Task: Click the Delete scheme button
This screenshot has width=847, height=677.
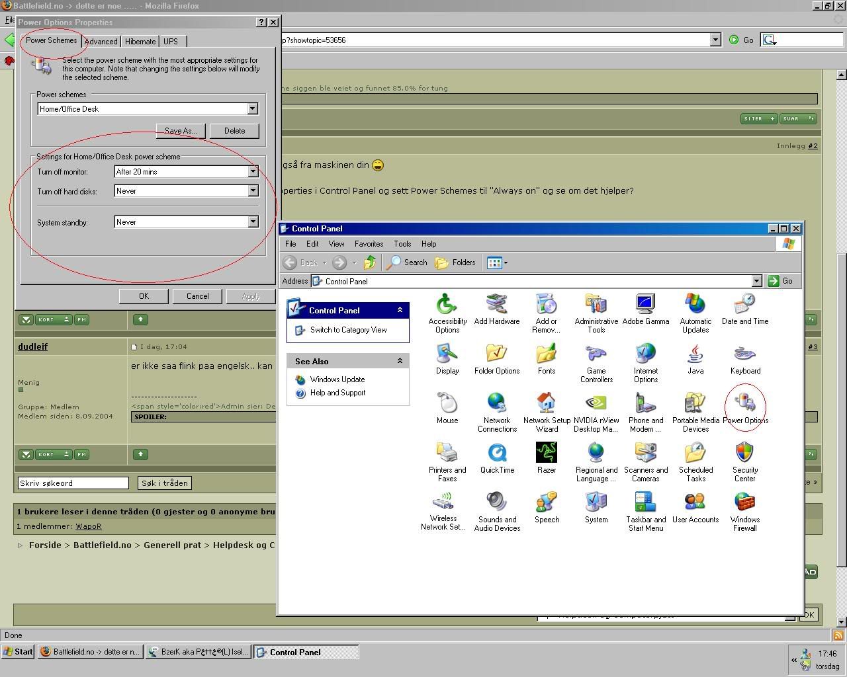Action: [x=234, y=130]
